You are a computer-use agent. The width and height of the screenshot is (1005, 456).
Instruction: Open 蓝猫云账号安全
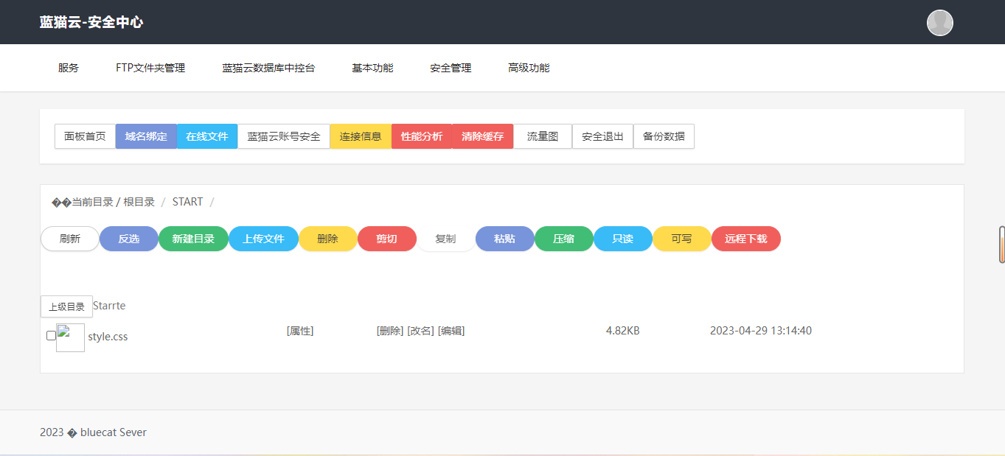coord(284,136)
